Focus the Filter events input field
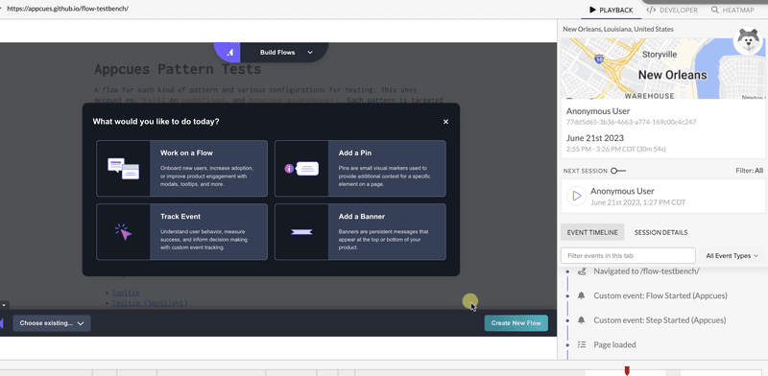The width and height of the screenshot is (768, 376). coord(628,255)
